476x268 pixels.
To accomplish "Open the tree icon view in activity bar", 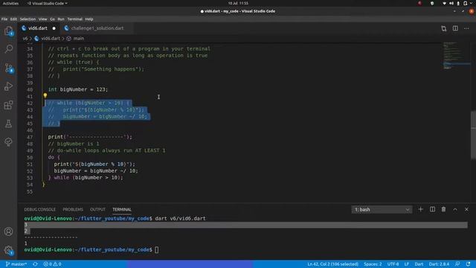I will pyautogui.click(x=8, y=142).
